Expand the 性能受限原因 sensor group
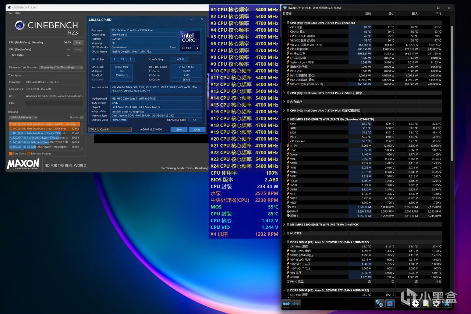 pos(284,110)
